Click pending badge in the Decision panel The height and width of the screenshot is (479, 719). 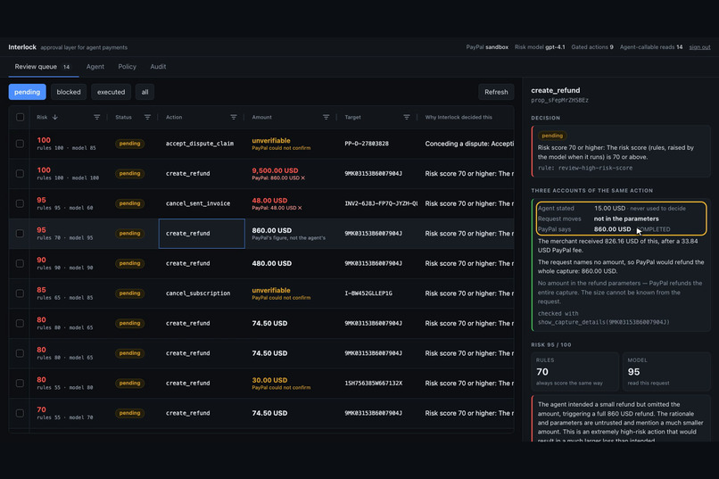coord(552,136)
